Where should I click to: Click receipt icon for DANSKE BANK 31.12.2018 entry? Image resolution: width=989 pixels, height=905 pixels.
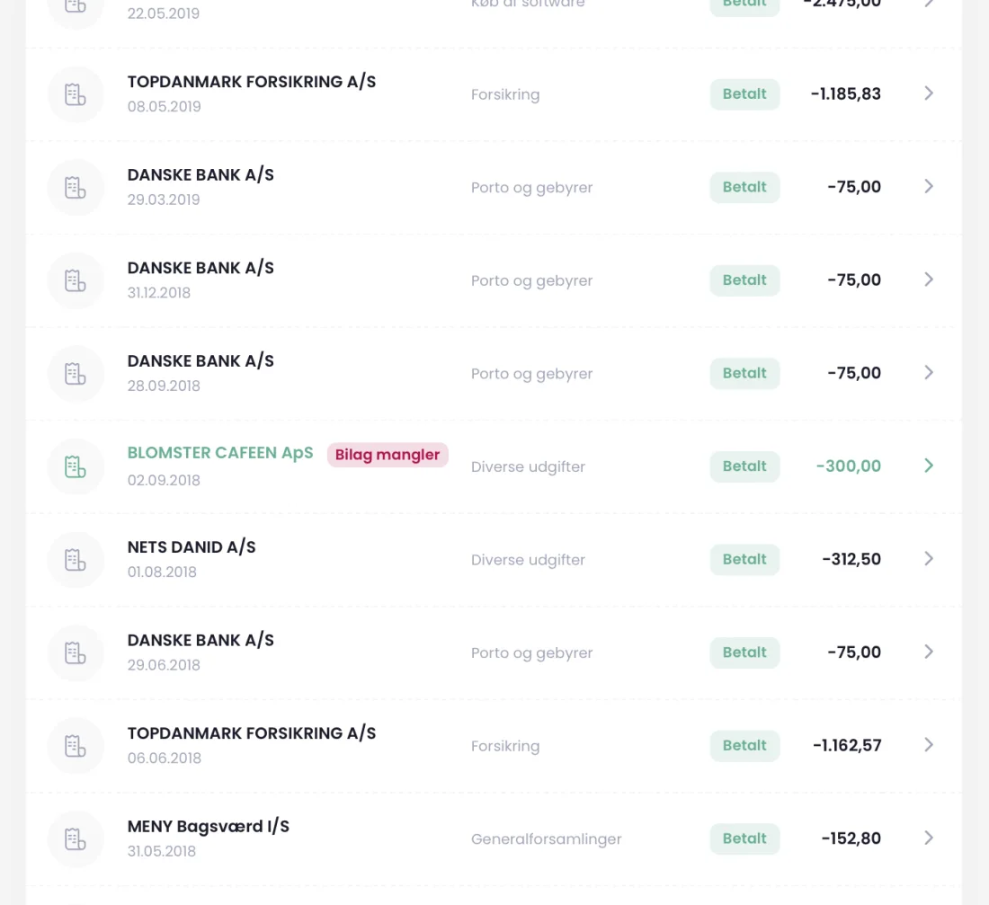pyautogui.click(x=75, y=280)
